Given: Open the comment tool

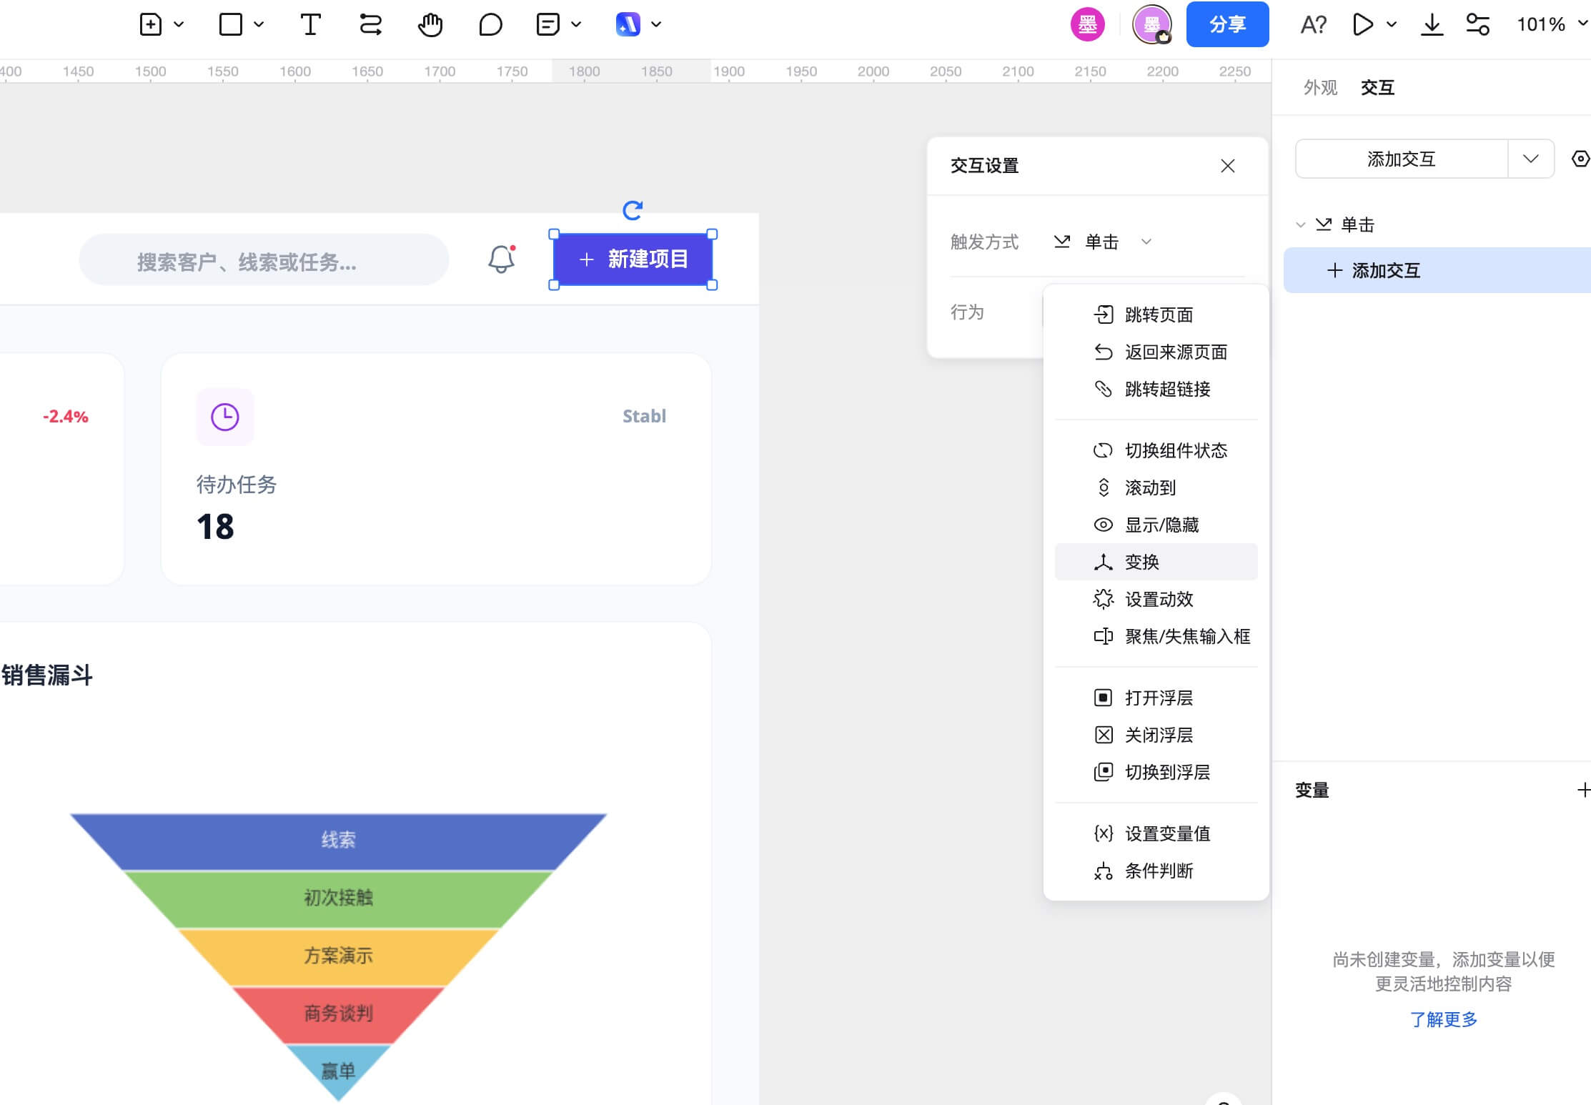Looking at the screenshot, I should click(490, 24).
